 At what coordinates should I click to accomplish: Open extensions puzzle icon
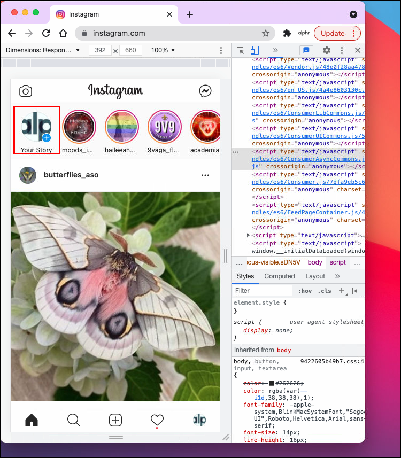287,33
